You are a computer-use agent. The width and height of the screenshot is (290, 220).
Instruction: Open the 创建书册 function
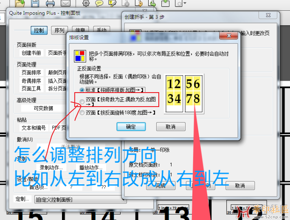pos(31,53)
